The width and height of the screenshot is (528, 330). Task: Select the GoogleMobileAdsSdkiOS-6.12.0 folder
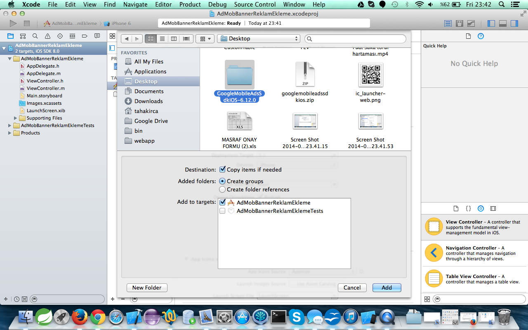coord(239,81)
